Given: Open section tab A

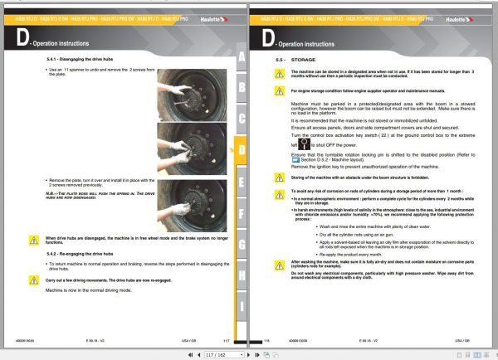Looking at the screenshot, I should coord(242,56).
